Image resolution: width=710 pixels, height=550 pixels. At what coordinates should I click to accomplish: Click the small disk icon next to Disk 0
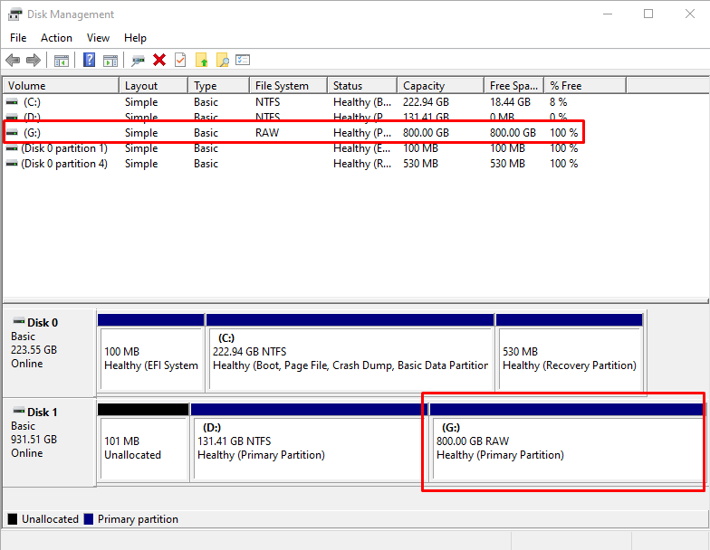(x=19, y=322)
